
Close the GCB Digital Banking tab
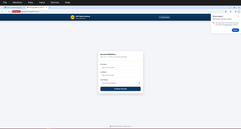46,8
